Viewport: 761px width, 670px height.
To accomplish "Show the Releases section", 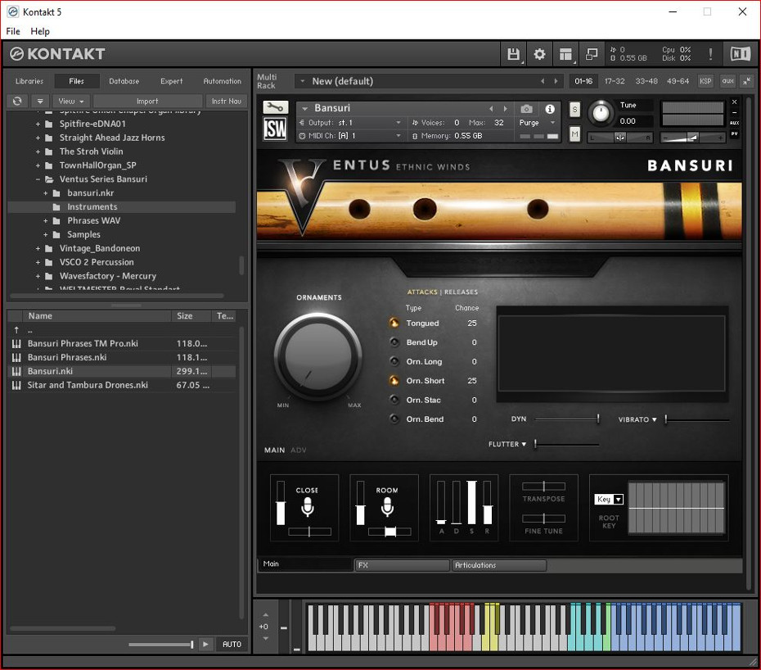I will 461,292.
